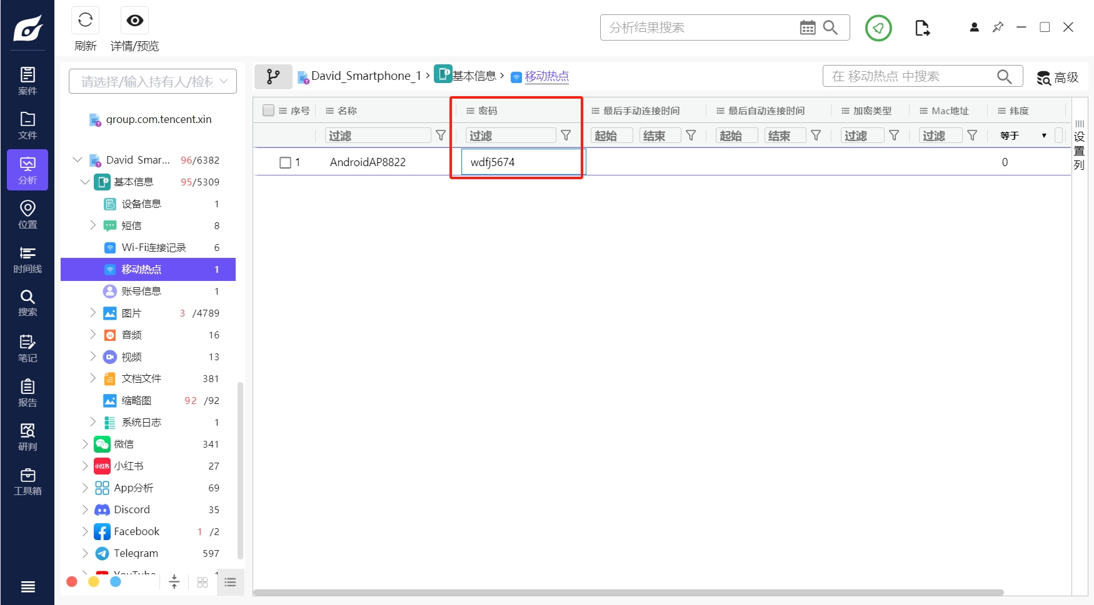Open the 笔记 sidebar section
1094x605 pixels.
pos(28,348)
